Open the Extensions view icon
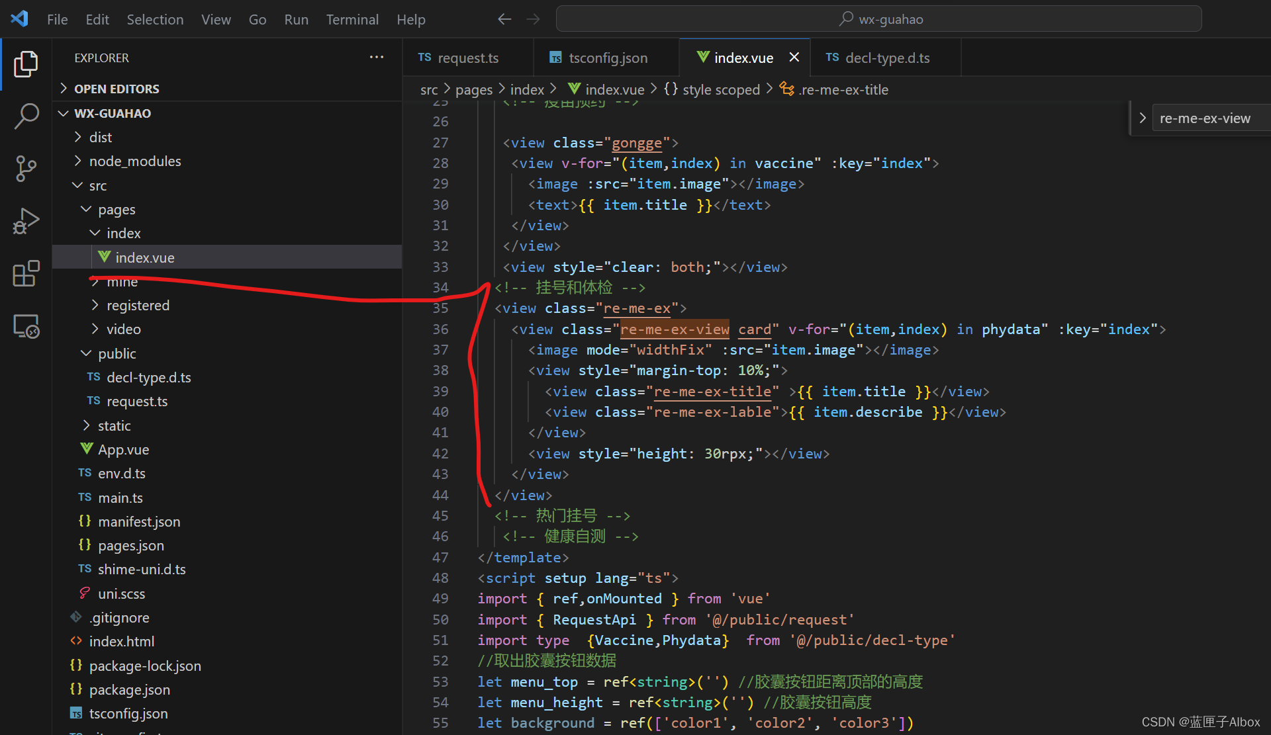The image size is (1271, 735). coord(26,273)
